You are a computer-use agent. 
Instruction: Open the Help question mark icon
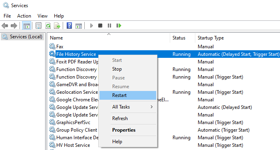coord(69,26)
